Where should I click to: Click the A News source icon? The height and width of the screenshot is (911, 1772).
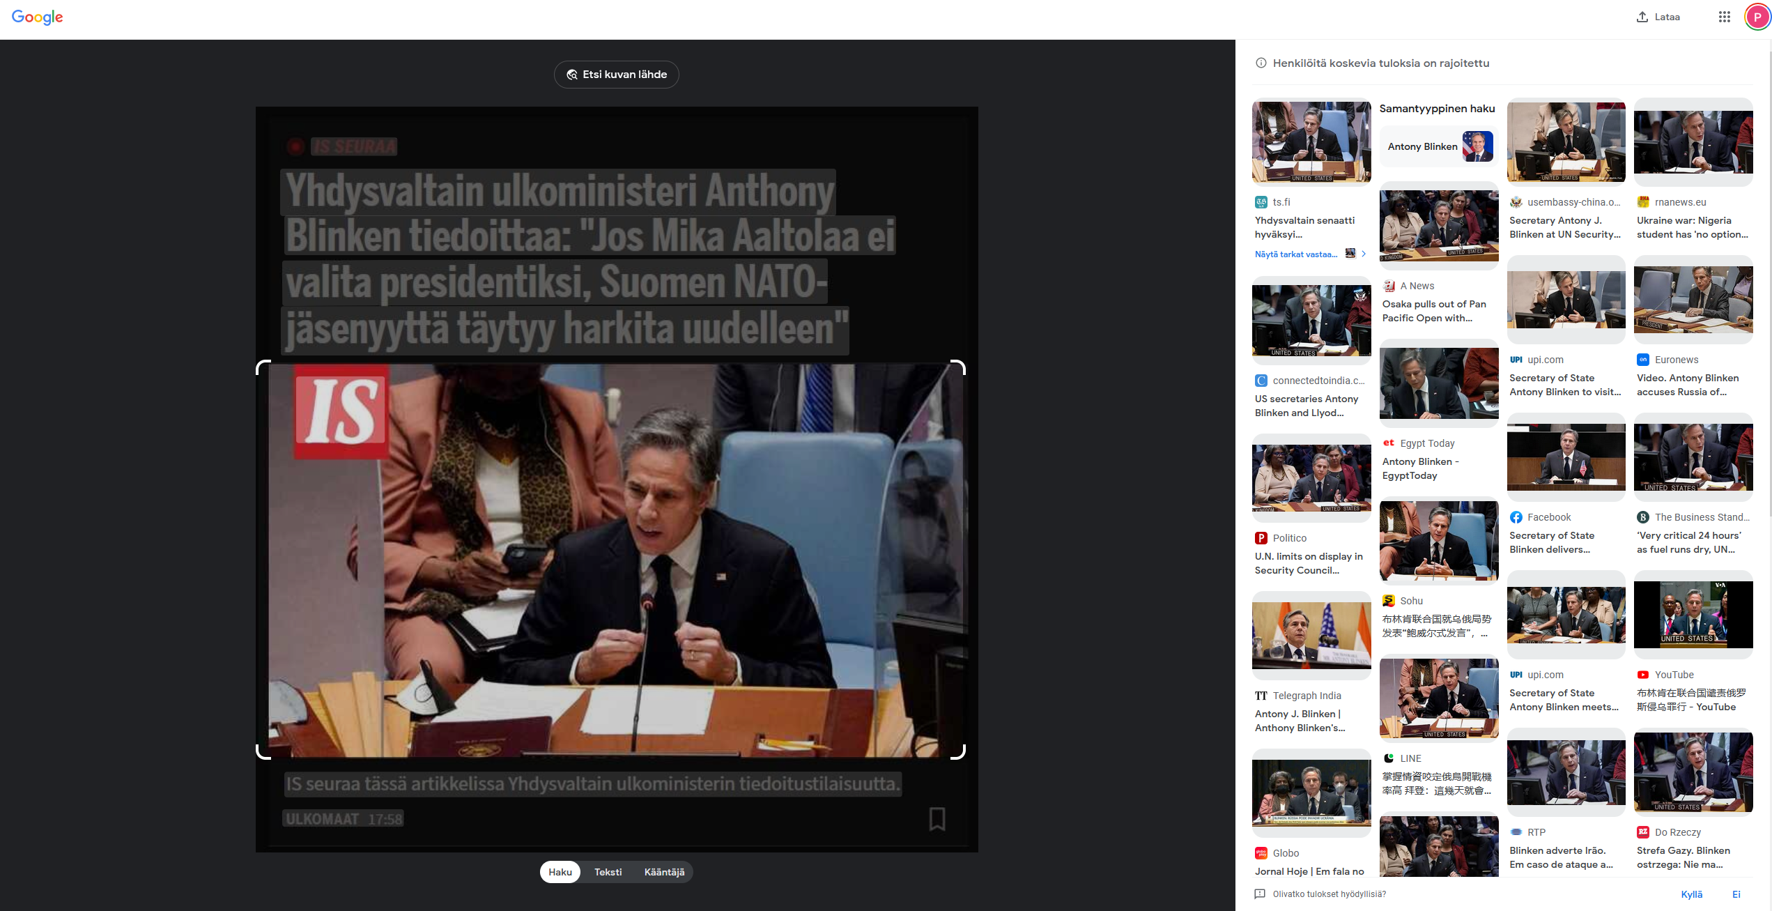point(1389,286)
